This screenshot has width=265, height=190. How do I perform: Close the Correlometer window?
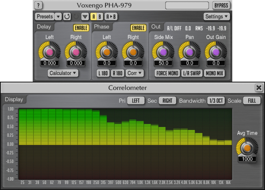click(x=259, y=88)
